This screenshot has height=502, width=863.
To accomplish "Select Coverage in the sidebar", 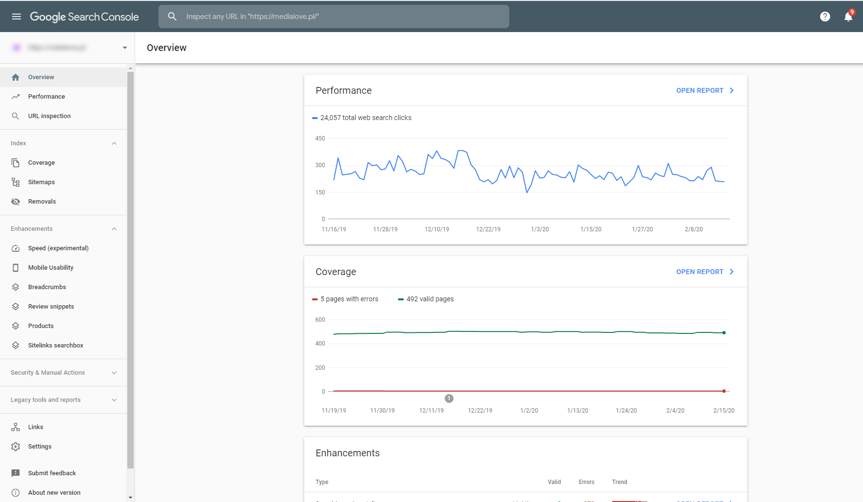I will [41, 163].
